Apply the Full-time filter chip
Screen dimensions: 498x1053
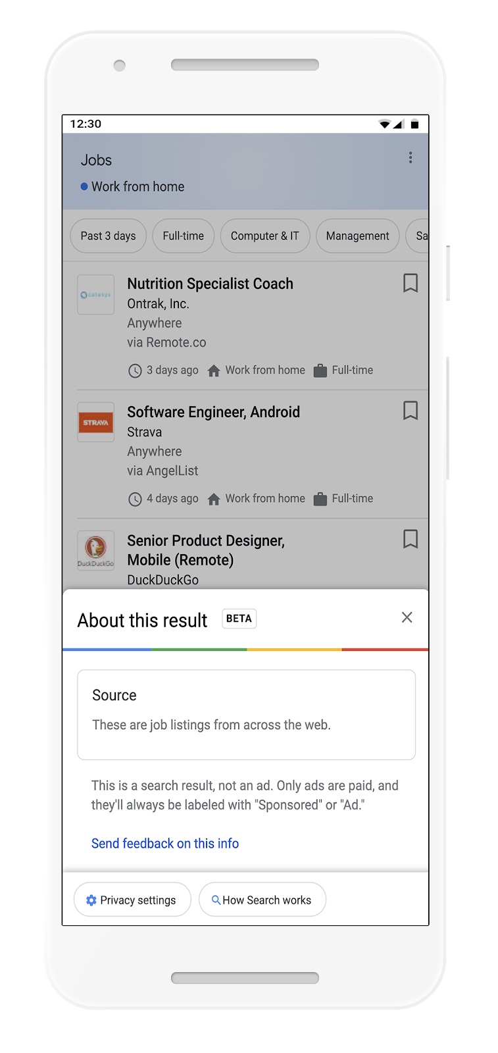pyautogui.click(x=184, y=236)
